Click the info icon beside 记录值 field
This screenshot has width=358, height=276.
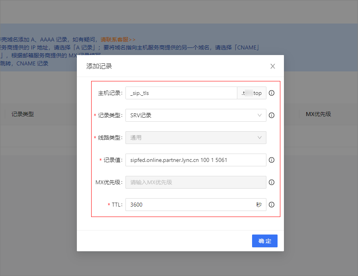[x=272, y=160]
